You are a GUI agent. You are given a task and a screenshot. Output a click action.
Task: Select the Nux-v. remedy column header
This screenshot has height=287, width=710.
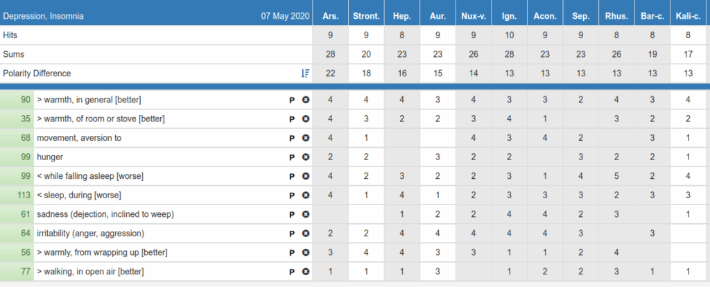(474, 15)
